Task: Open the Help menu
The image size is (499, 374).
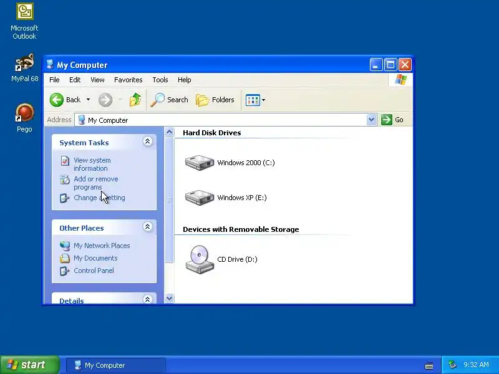Action: 184,80
